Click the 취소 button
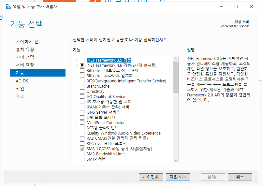This screenshot has height=186, width=262. [x=240, y=177]
